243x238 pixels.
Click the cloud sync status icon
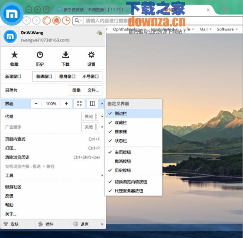click(x=99, y=33)
